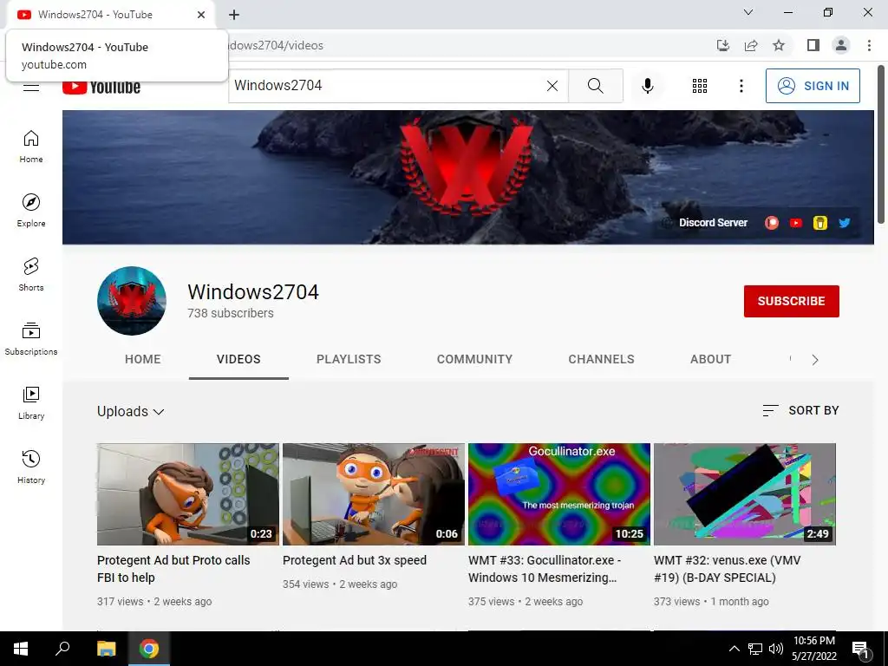Open the Twitter banner link icon

coord(845,223)
